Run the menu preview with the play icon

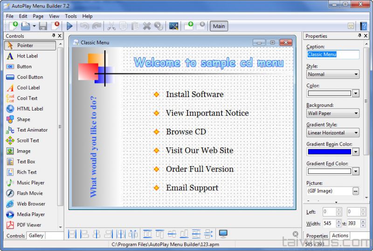tap(69, 26)
